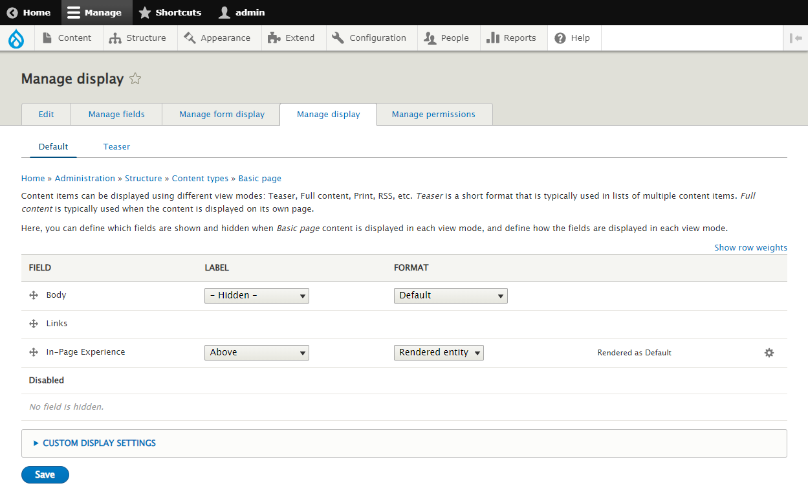Expand the Custom Display Settings section
This screenshot has width=808, height=490.
99,443
